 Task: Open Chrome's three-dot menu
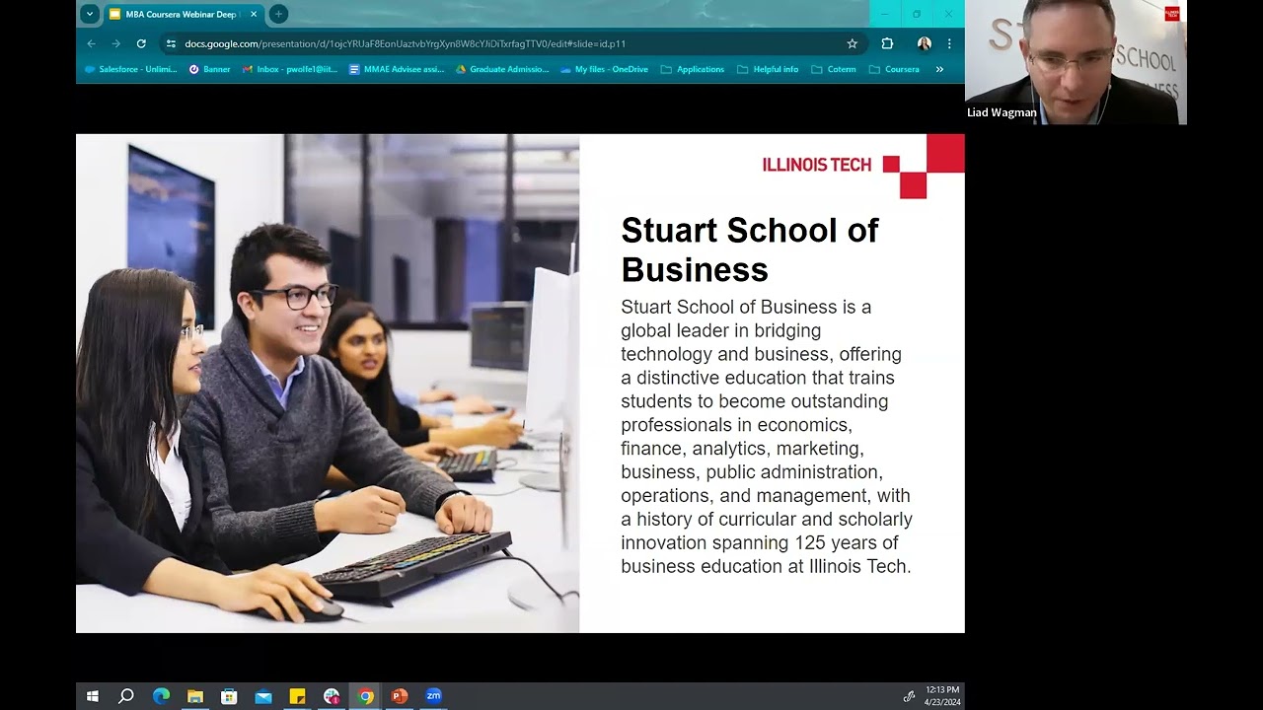[x=949, y=43]
